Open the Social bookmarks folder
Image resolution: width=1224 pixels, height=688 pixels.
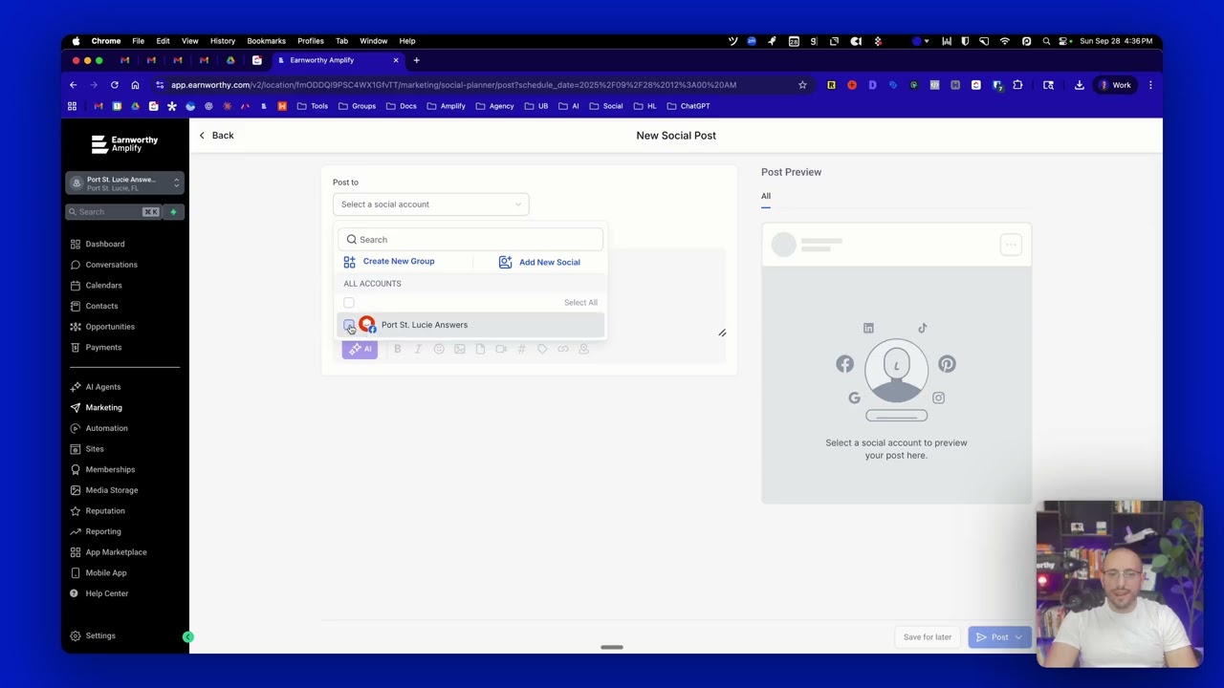point(606,106)
